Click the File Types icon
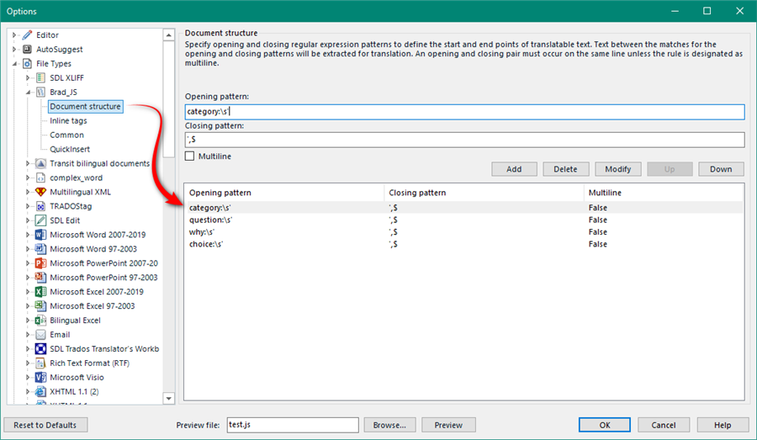 pyautogui.click(x=28, y=63)
